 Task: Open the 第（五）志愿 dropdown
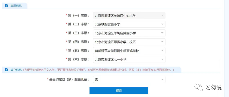point(129,51)
